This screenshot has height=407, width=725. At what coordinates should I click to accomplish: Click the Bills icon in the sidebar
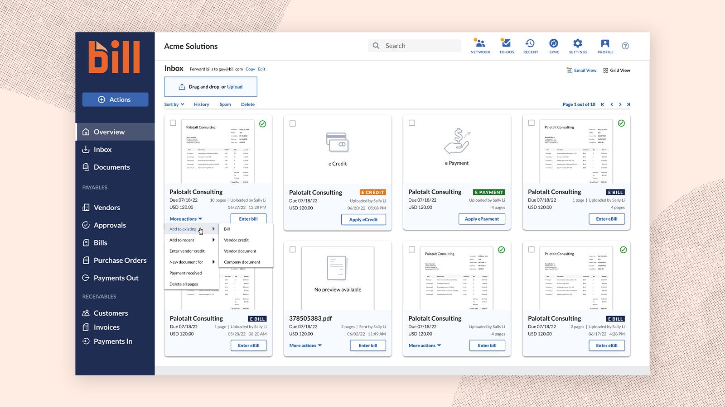coord(86,243)
